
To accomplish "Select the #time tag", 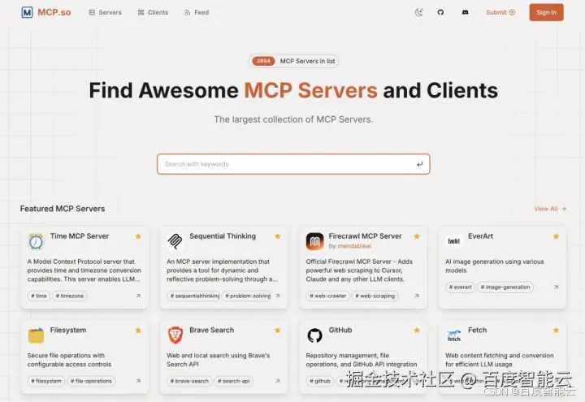I will [39, 296].
